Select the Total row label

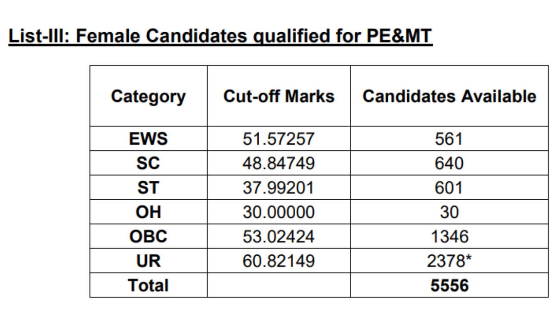(148, 285)
